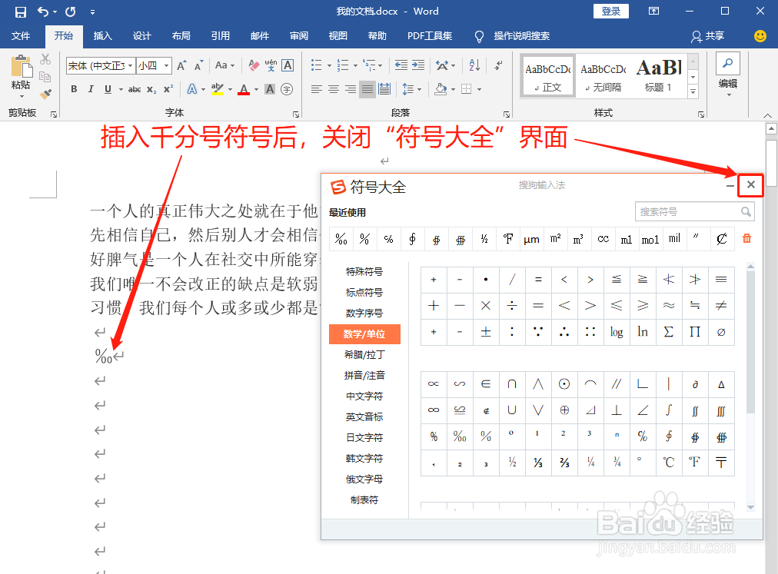The width and height of the screenshot is (778, 574).
Task: Click the 共享 (Share) button
Action: (708, 35)
